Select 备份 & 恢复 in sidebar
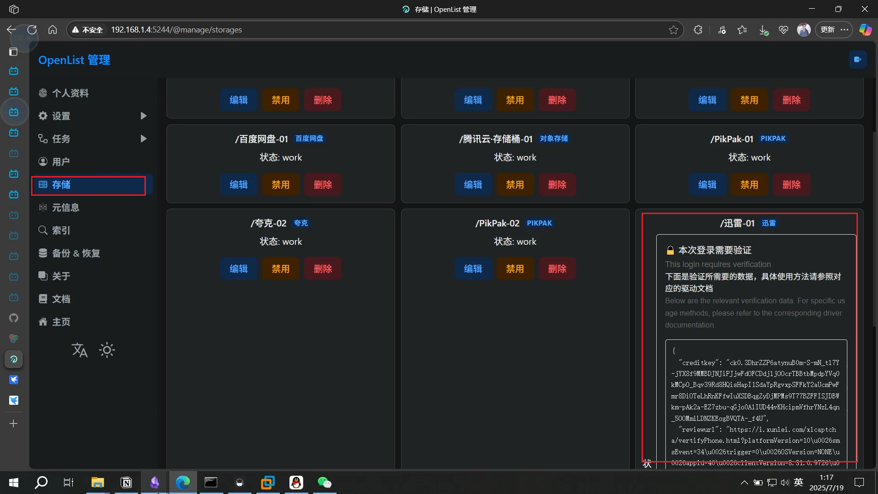This screenshot has height=494, width=878. click(x=75, y=253)
